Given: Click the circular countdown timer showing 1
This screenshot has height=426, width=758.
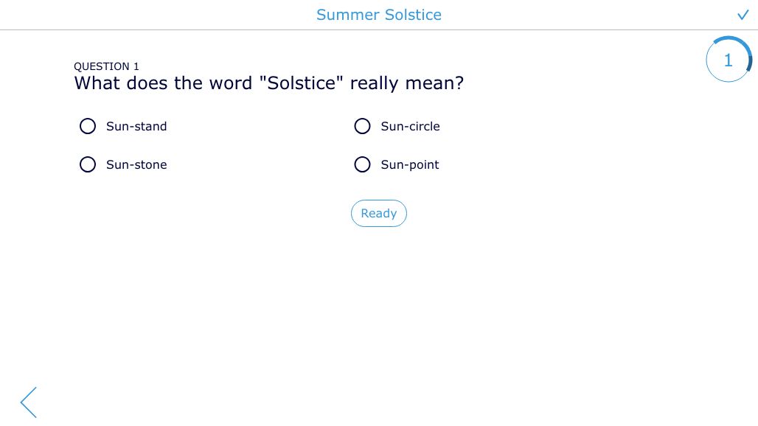Looking at the screenshot, I should 729,60.
